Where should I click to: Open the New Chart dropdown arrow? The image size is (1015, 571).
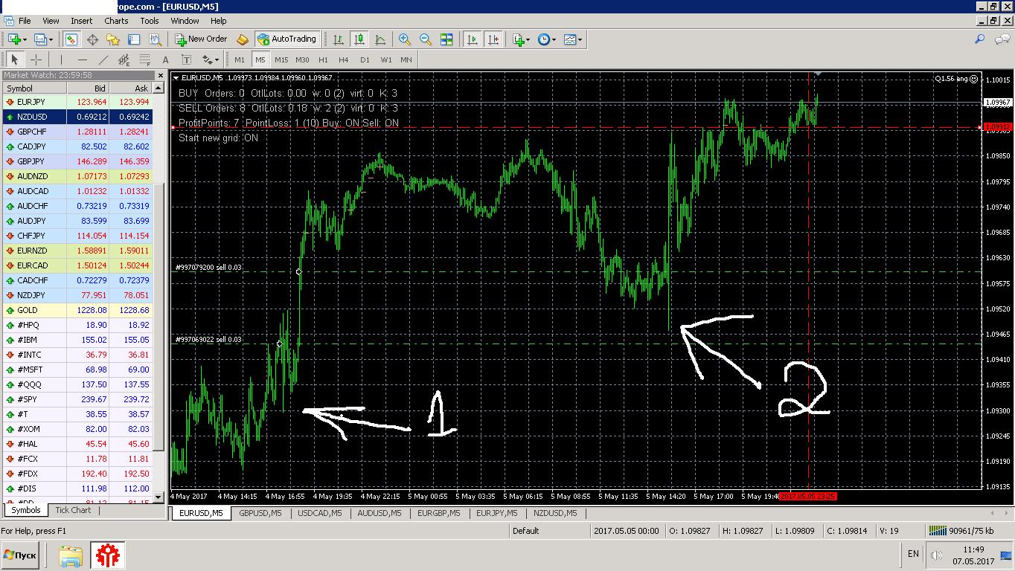[x=25, y=39]
